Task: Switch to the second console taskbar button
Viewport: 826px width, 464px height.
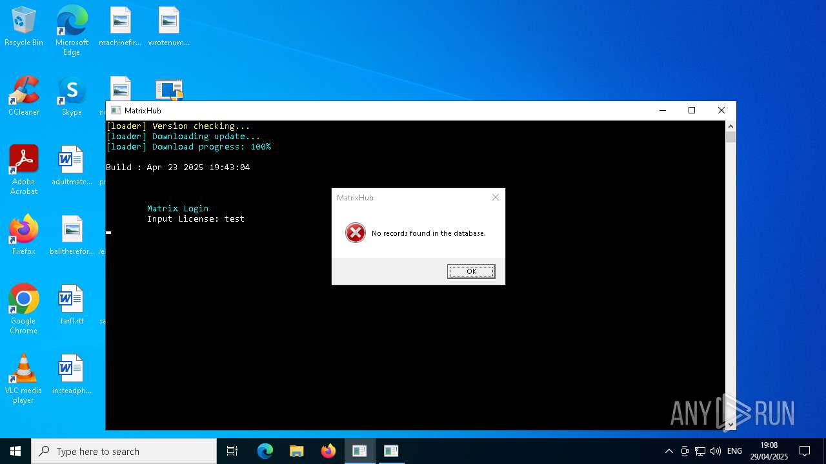Action: coord(391,451)
